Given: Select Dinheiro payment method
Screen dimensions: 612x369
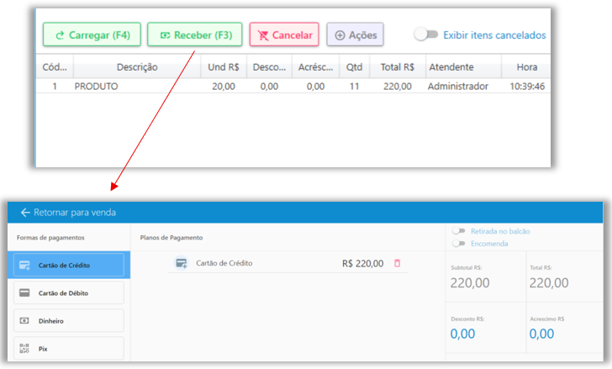Looking at the screenshot, I should click(69, 321).
